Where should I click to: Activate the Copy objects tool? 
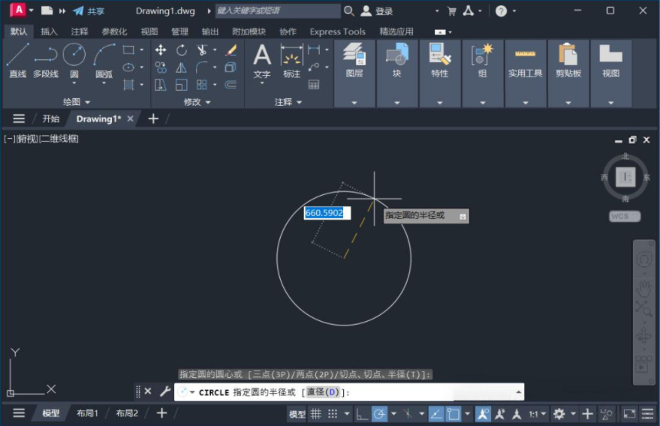tap(161, 67)
